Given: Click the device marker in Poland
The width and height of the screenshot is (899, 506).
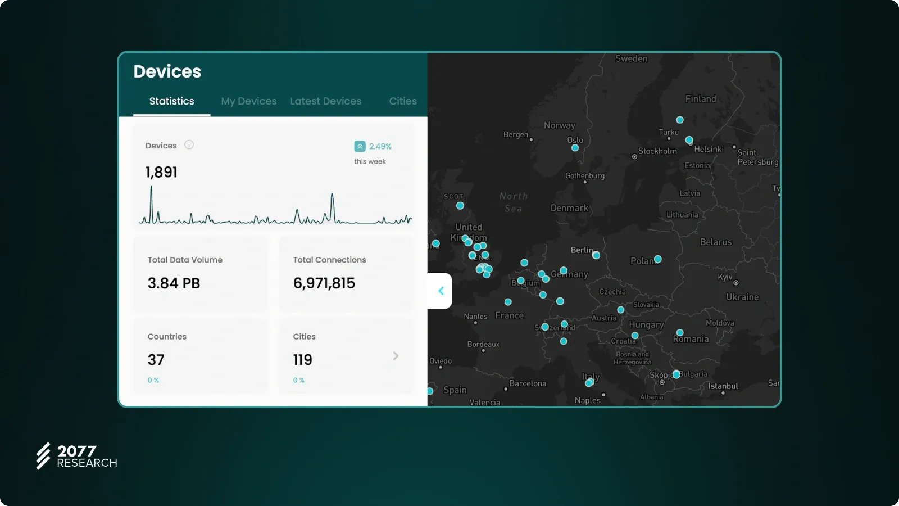Looking at the screenshot, I should [658, 259].
